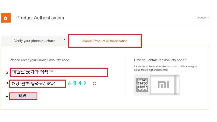
Task: Click the 6949 captcha image
Action: 77,83
